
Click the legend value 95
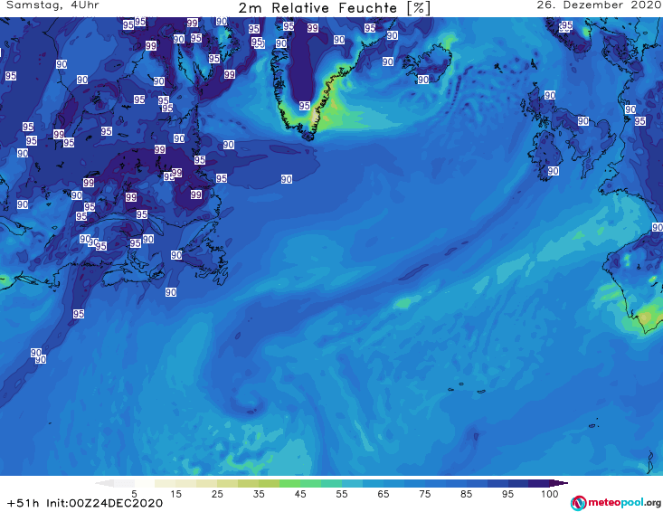point(507,494)
